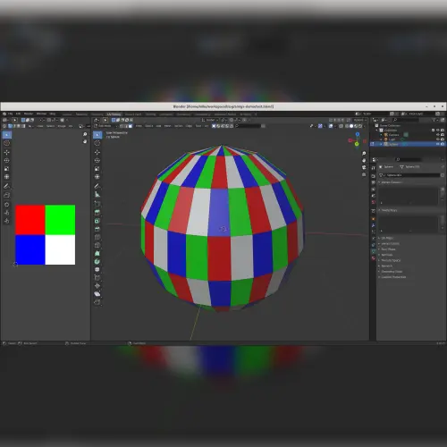447x447 pixels.
Task: Select the Rotate tool in the UV editor toolbar
Action: point(7,160)
